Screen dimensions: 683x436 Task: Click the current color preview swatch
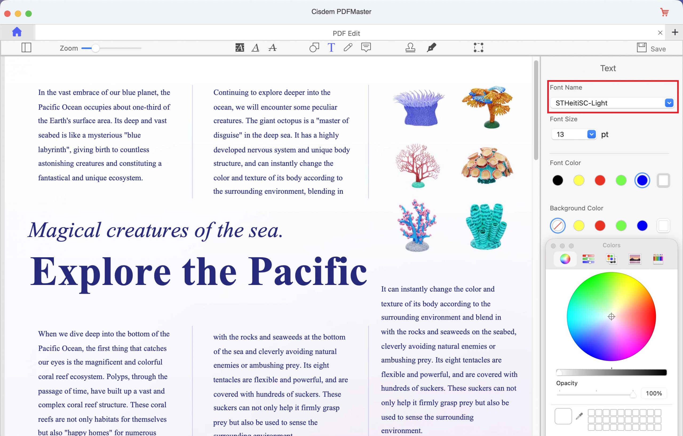[x=563, y=416]
